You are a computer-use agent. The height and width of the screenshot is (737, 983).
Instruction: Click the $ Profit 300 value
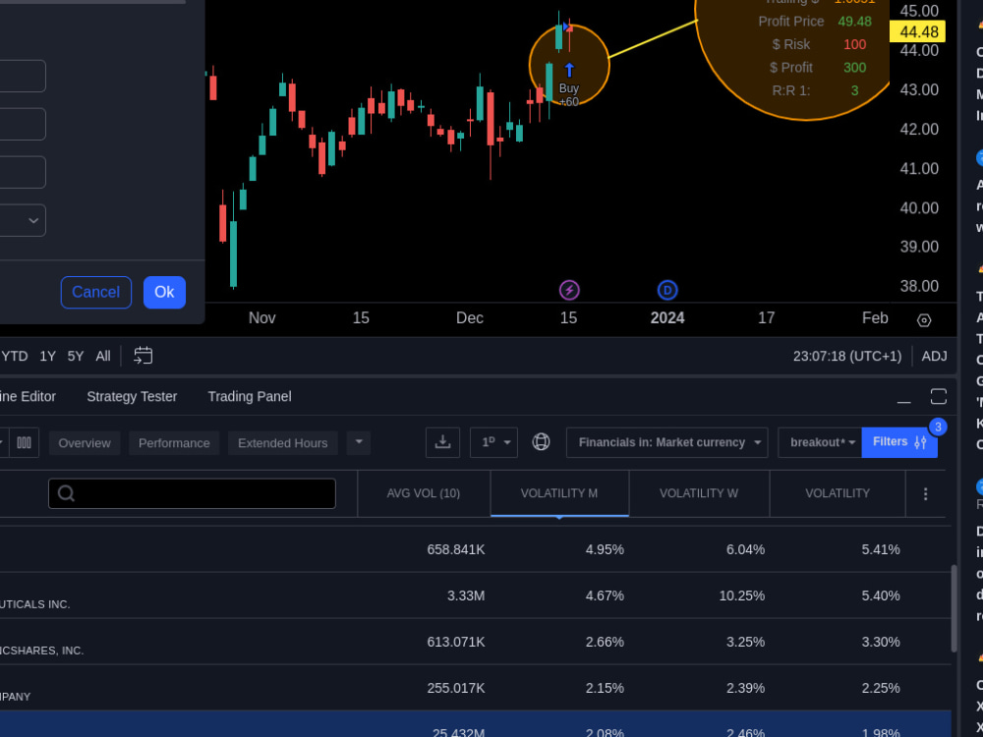pyautogui.click(x=854, y=68)
